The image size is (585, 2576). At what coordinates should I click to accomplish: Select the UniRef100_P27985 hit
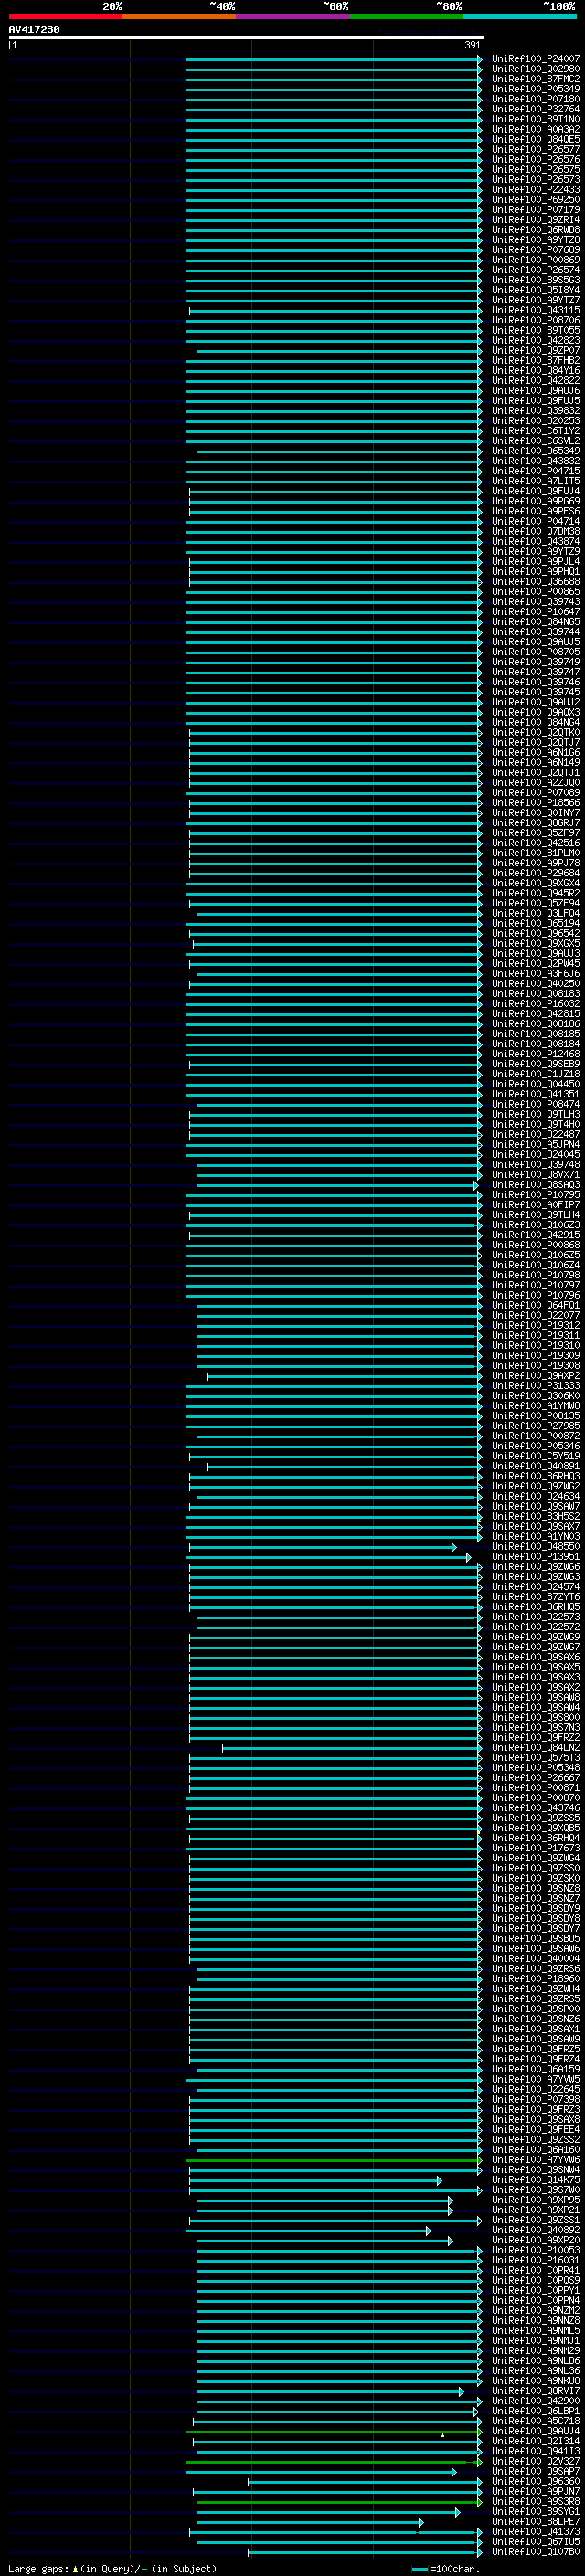coord(536,1426)
